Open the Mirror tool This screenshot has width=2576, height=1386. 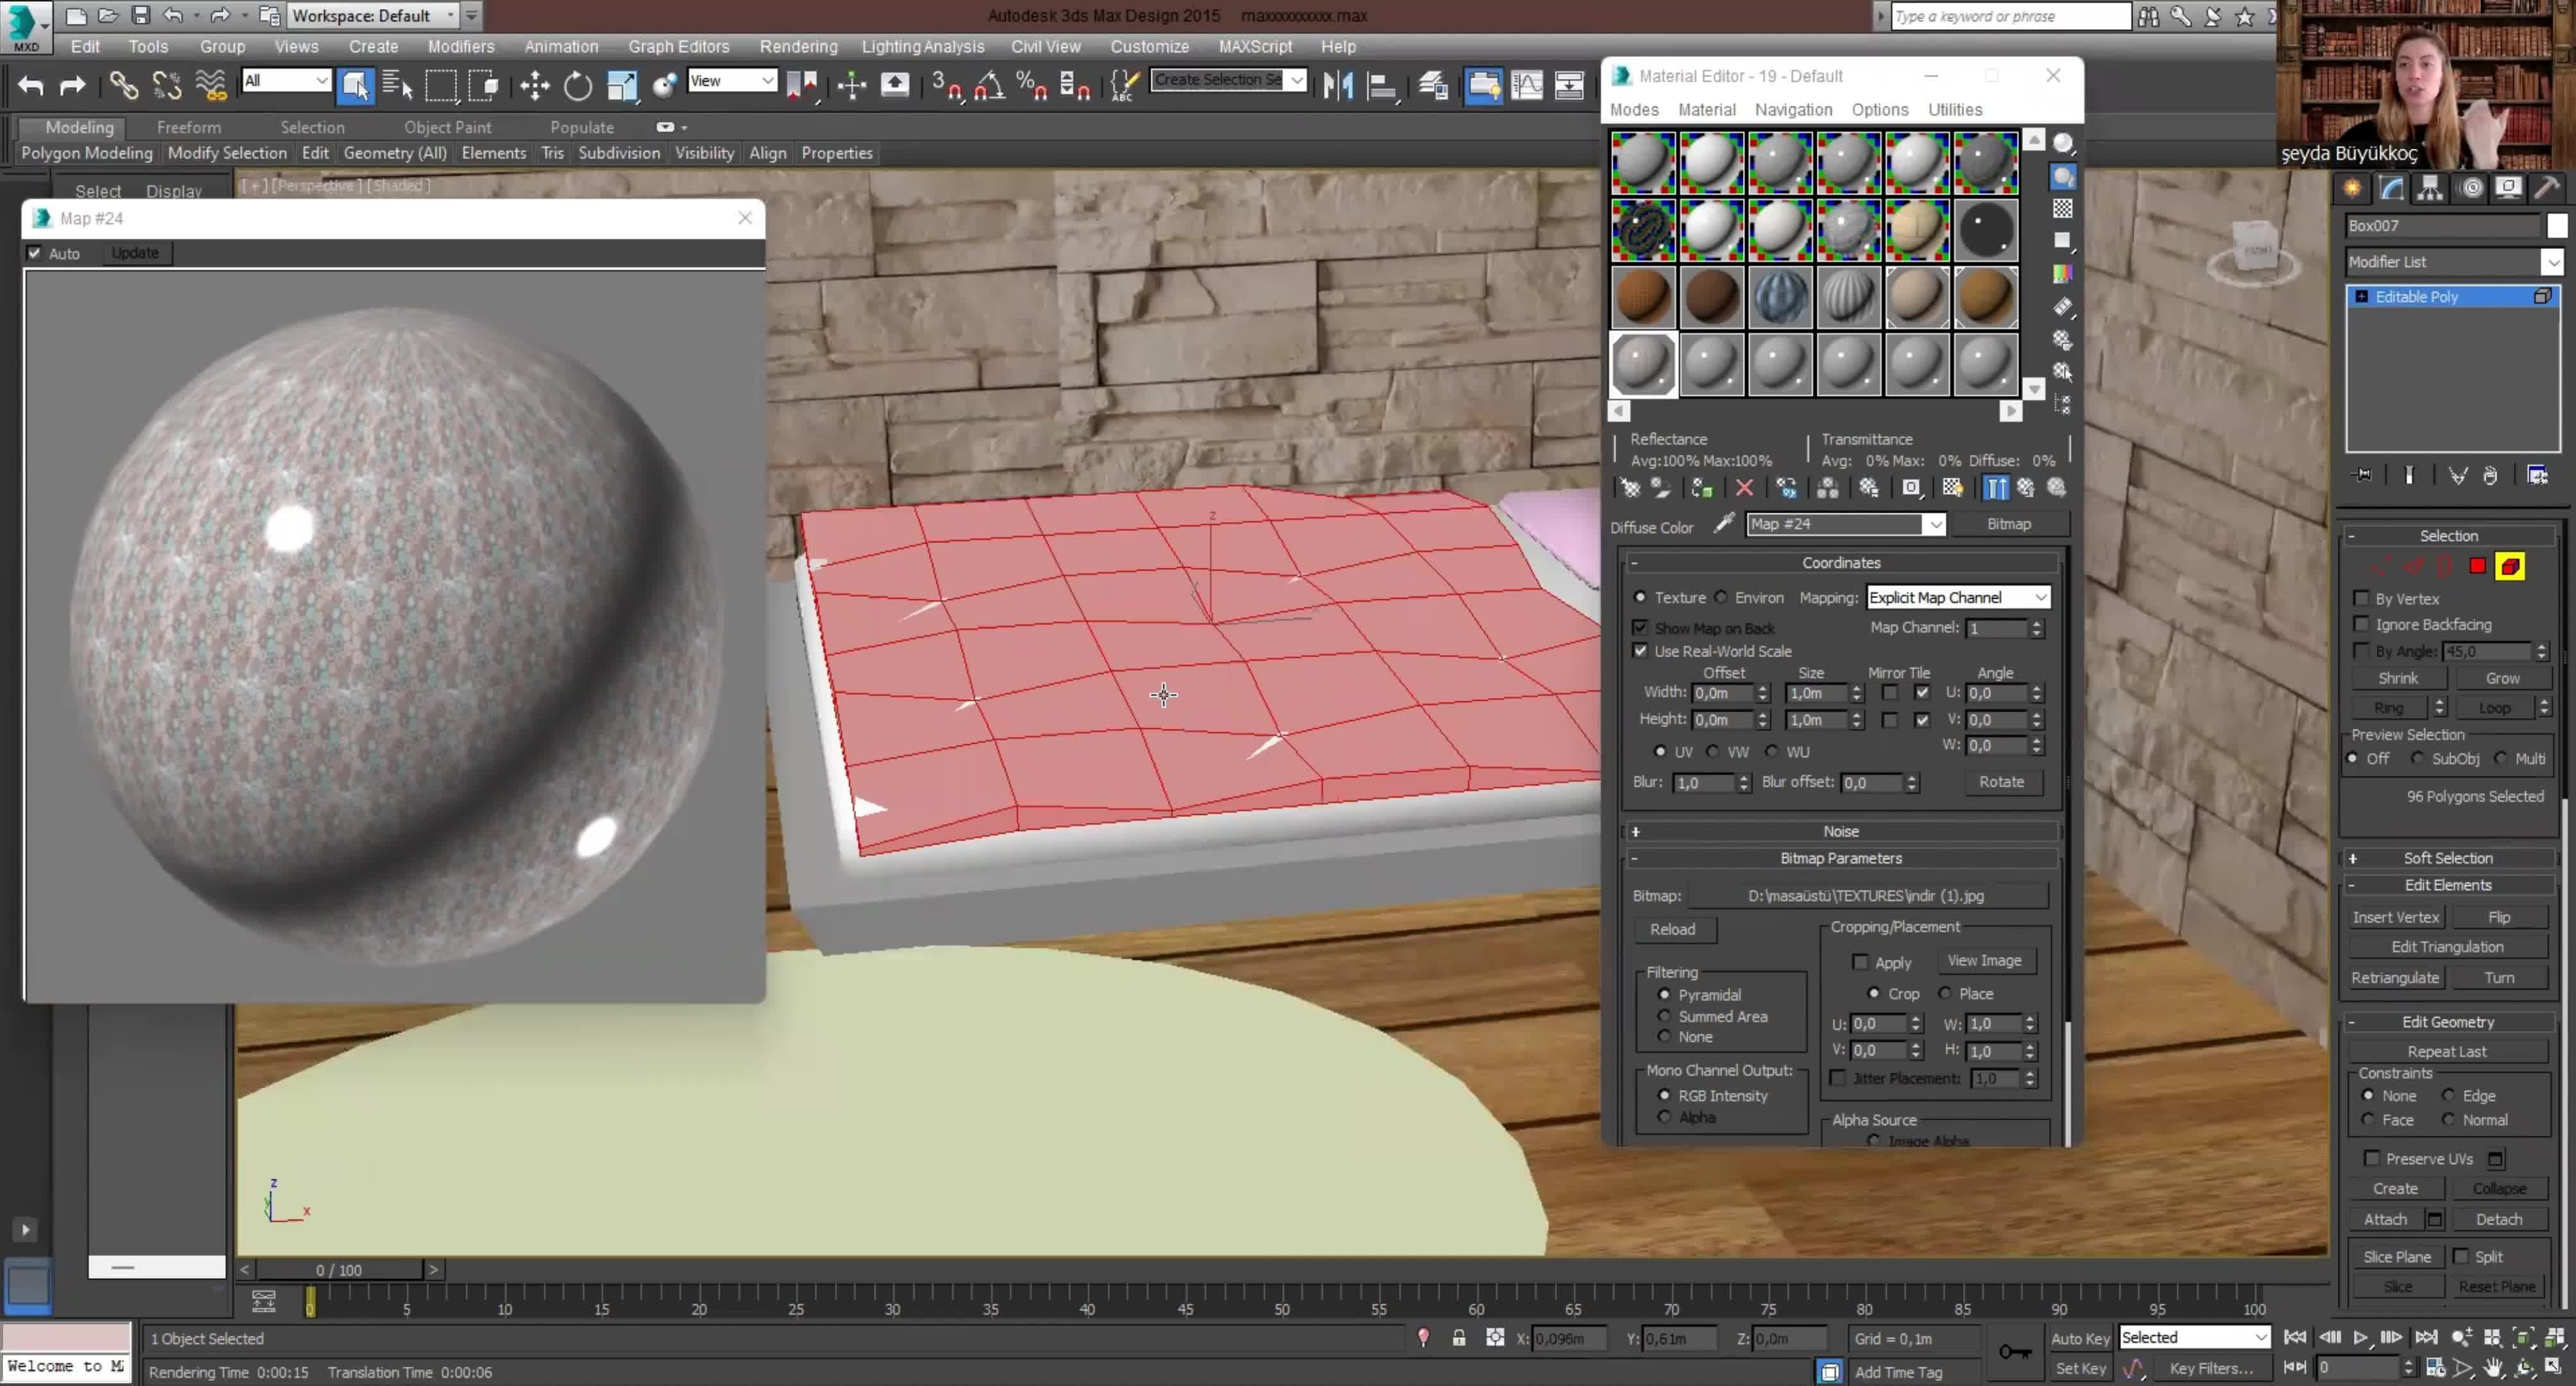[x=1338, y=86]
